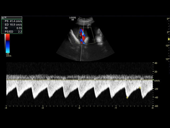
Task: Click the 10 cm mark on depth scale
Action: 167,46
